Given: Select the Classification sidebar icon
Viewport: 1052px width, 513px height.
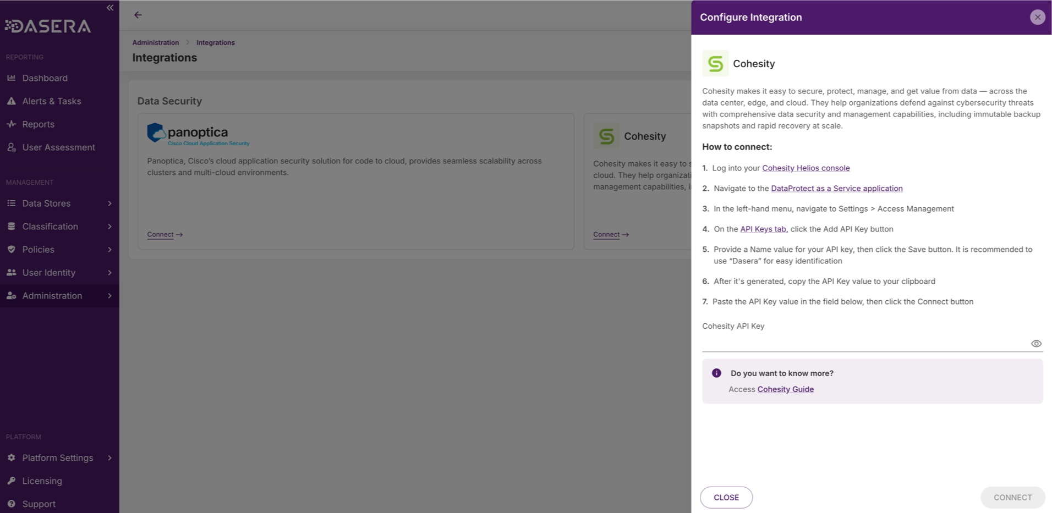Looking at the screenshot, I should [x=12, y=226].
